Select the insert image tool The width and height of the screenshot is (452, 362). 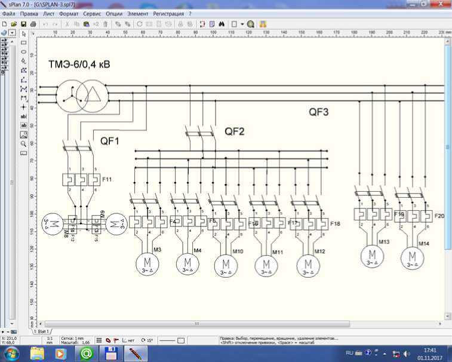point(24,134)
